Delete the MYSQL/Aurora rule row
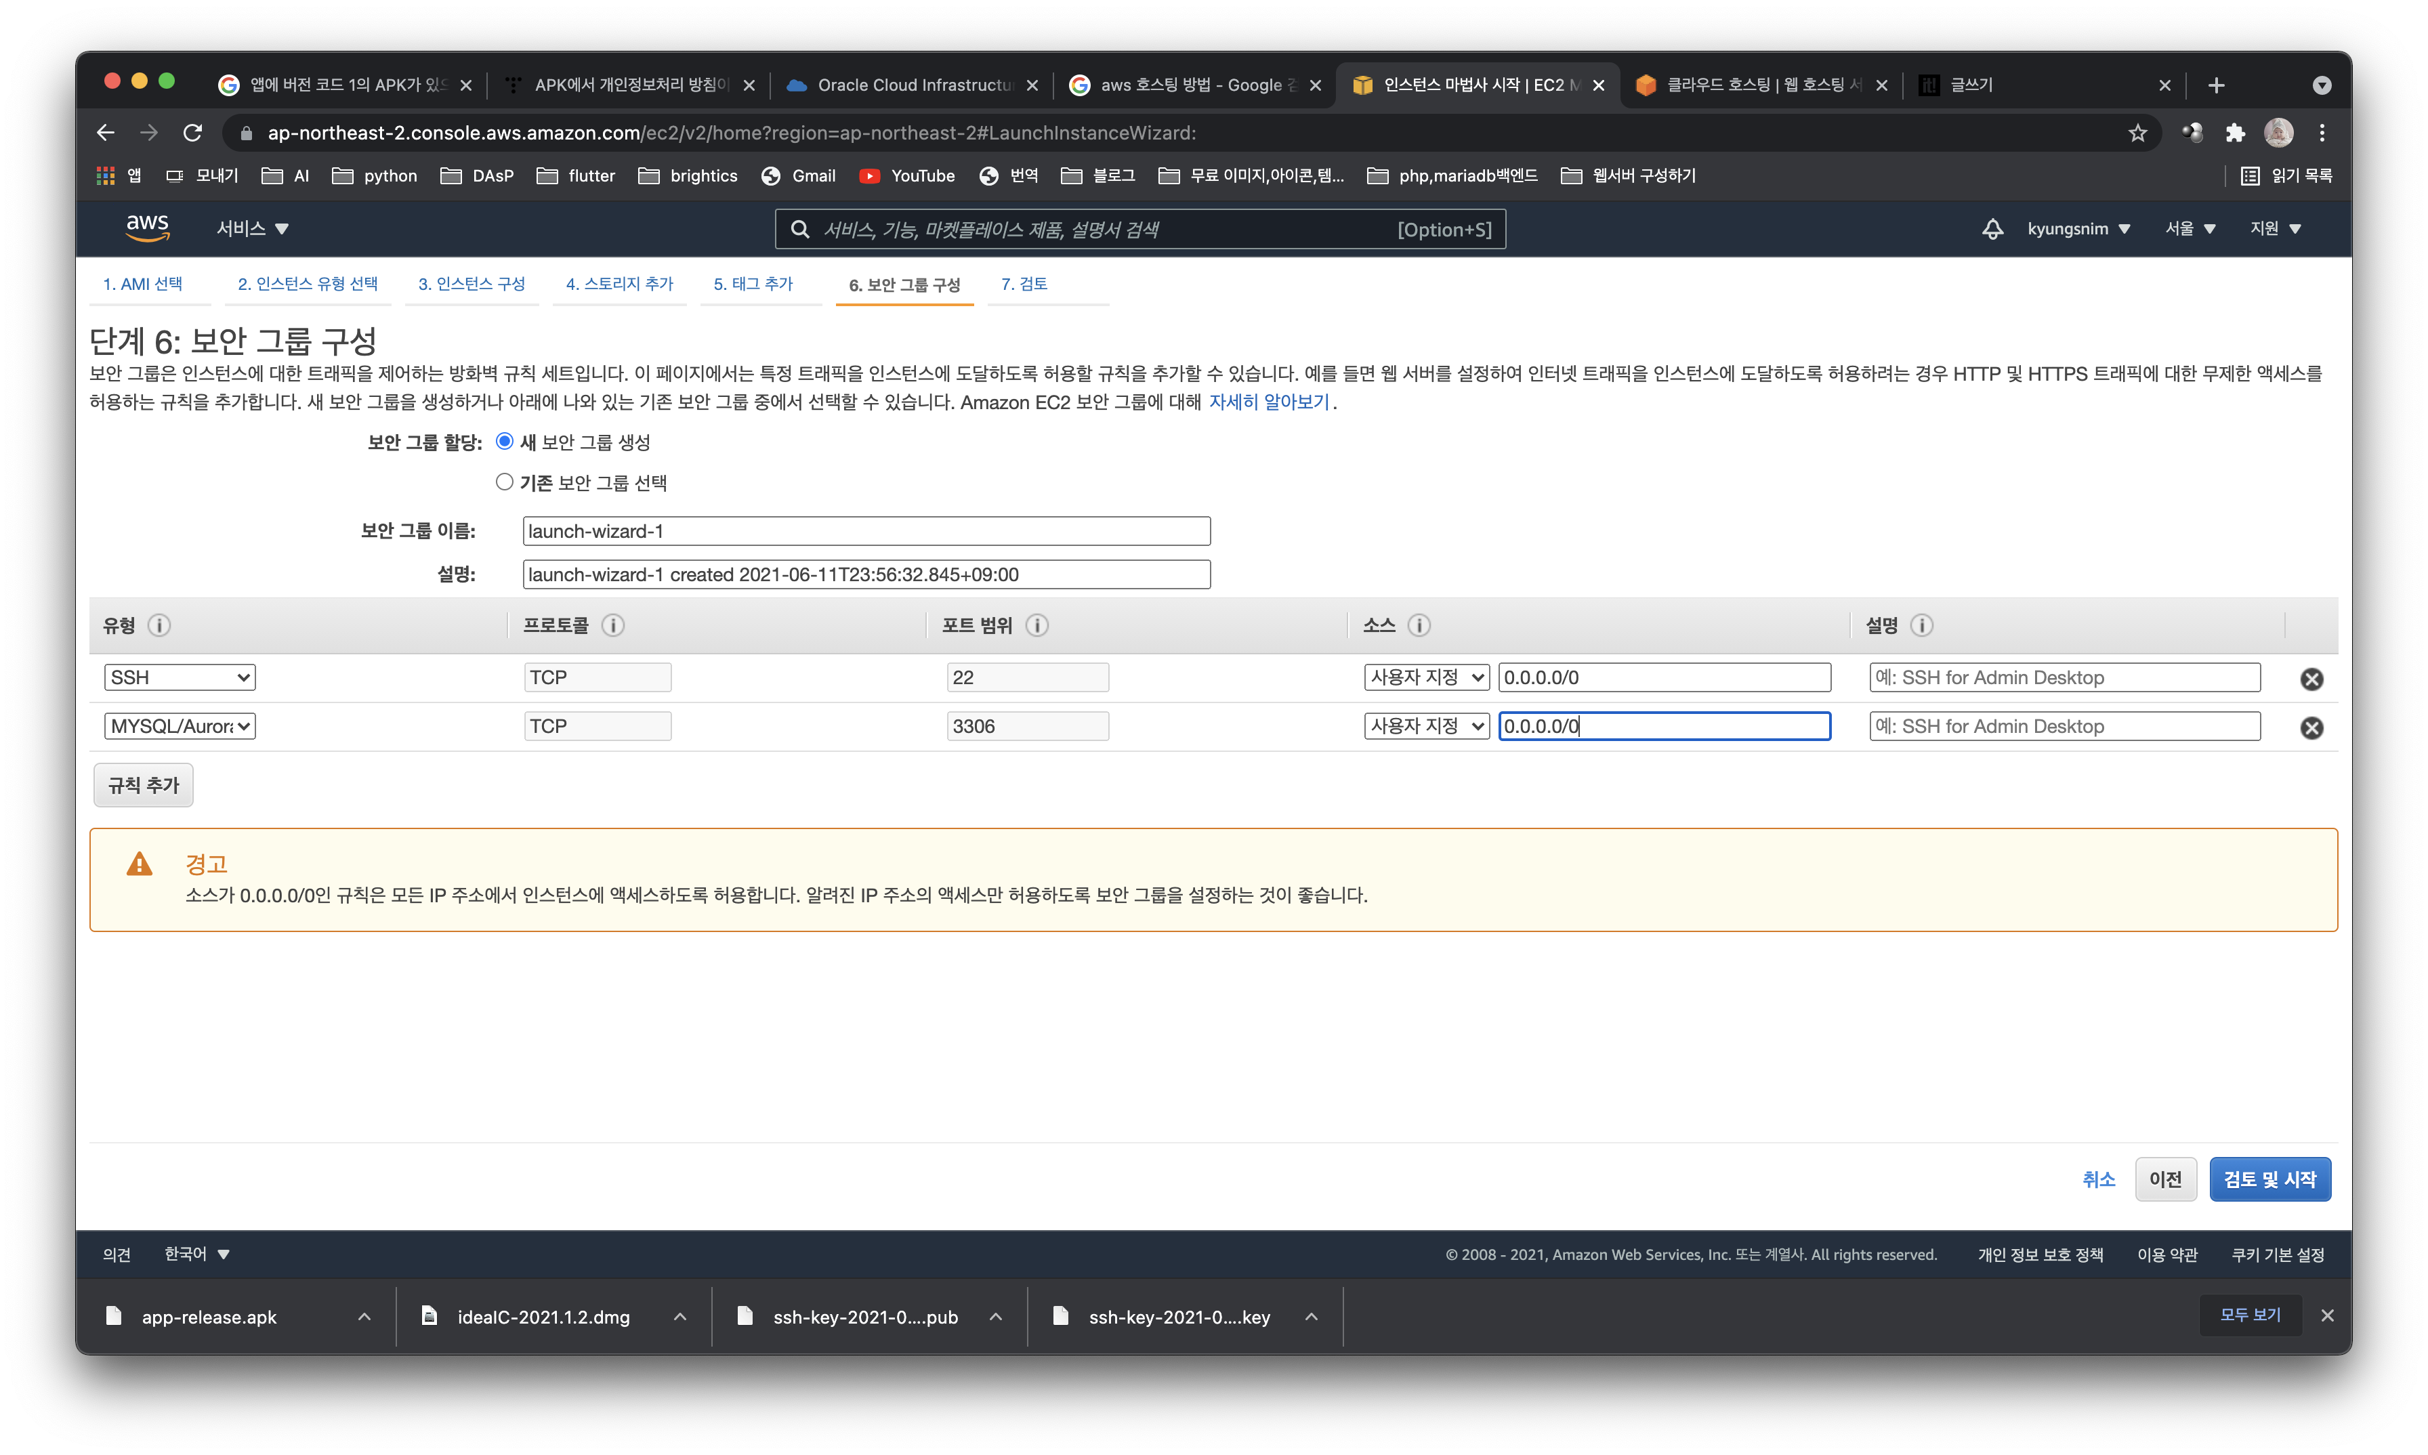Screen dimensions: 2428x1455 pyautogui.click(x=2310, y=727)
